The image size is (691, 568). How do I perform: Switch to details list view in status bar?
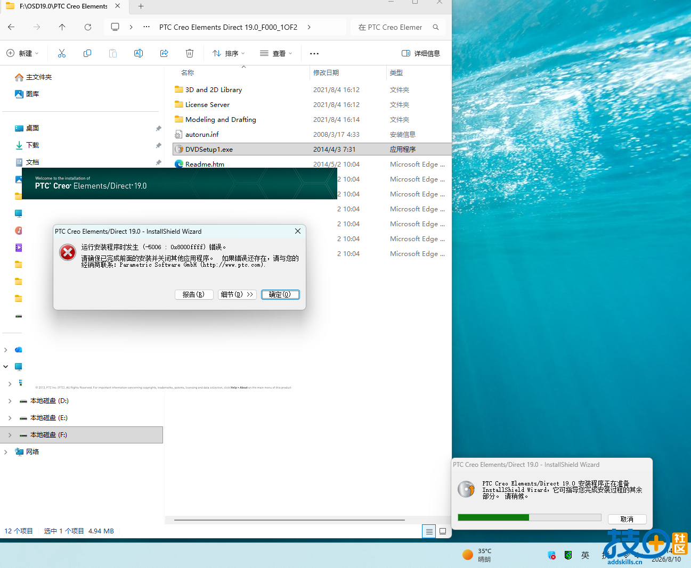click(429, 531)
